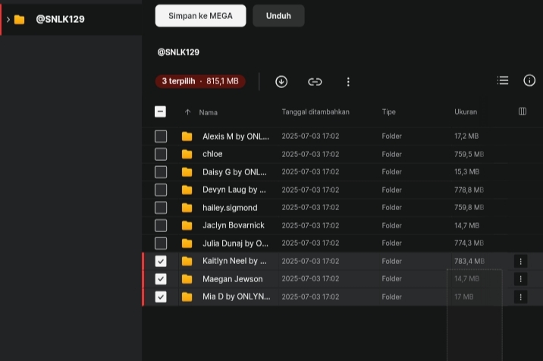Open the column chooser icon
This screenshot has width=543, height=361.
[x=523, y=111]
